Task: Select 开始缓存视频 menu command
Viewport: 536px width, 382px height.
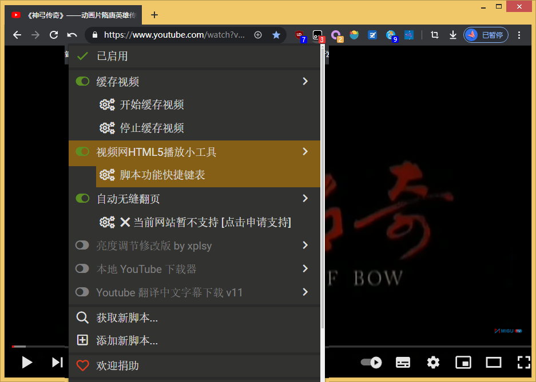Action: [x=152, y=104]
